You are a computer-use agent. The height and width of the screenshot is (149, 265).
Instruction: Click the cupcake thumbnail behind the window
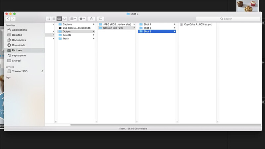coord(247,6)
